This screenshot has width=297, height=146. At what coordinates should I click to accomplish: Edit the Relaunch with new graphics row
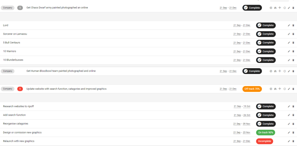pyautogui.click(x=289, y=141)
